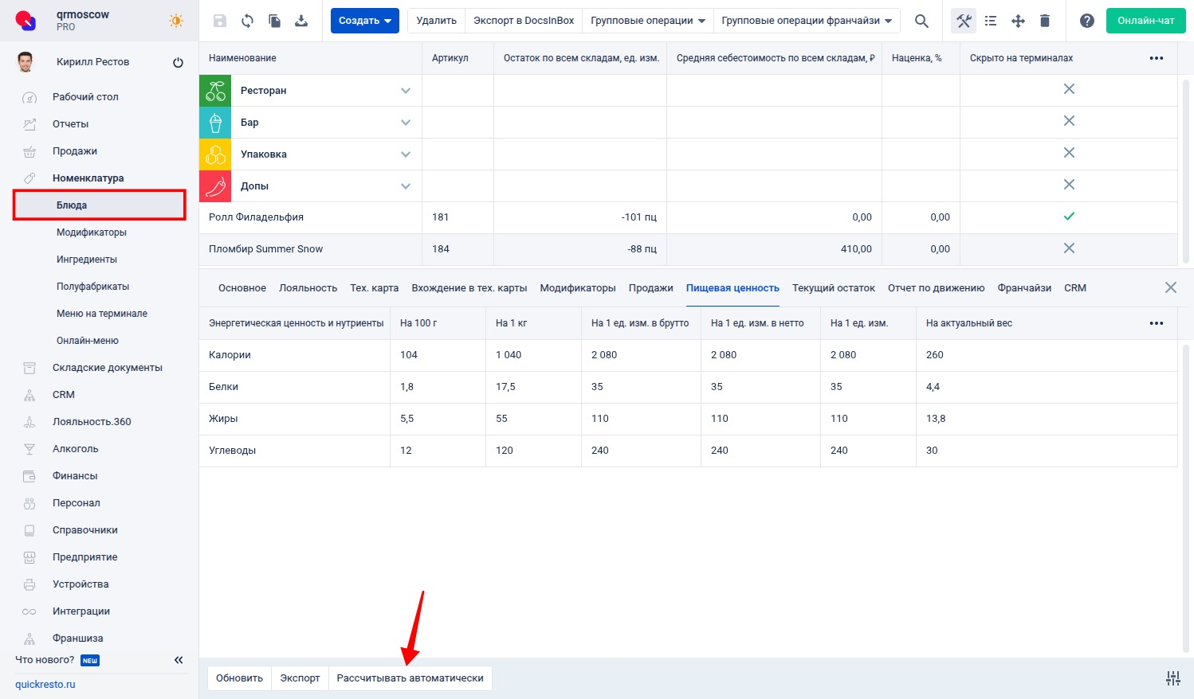This screenshot has width=1194, height=699.
Task: Select the Пломбир Summer Snow row
Action: pyautogui.click(x=688, y=249)
